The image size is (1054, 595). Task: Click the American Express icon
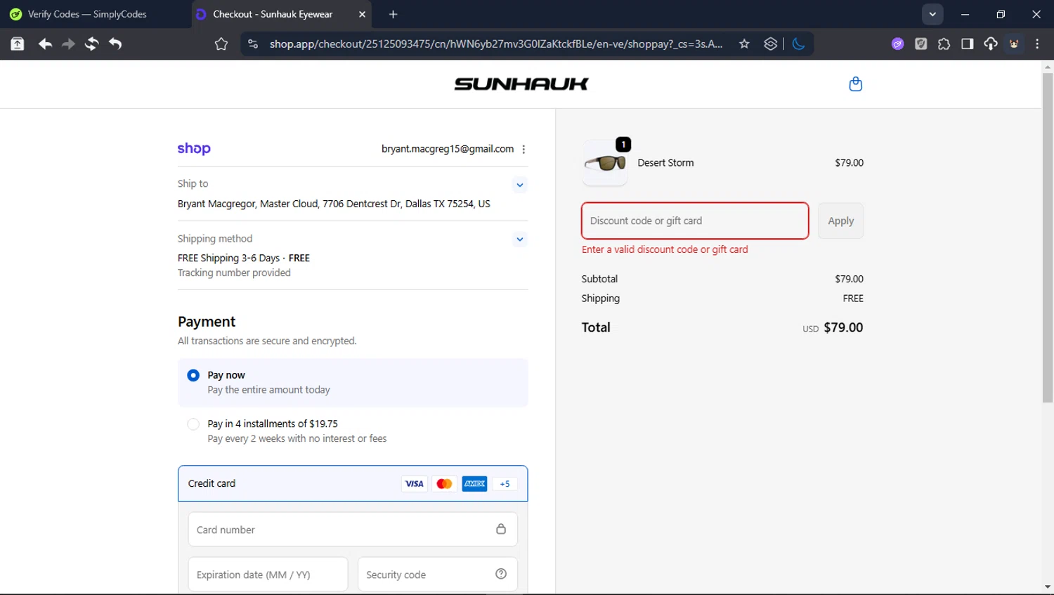coord(474,483)
